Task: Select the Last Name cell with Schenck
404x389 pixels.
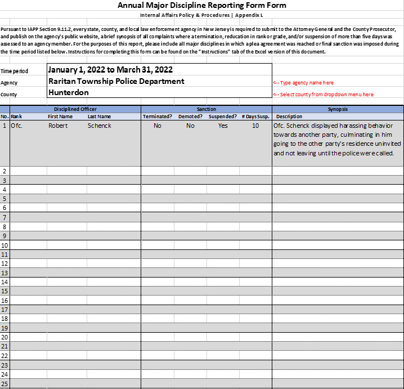Action: coord(100,126)
